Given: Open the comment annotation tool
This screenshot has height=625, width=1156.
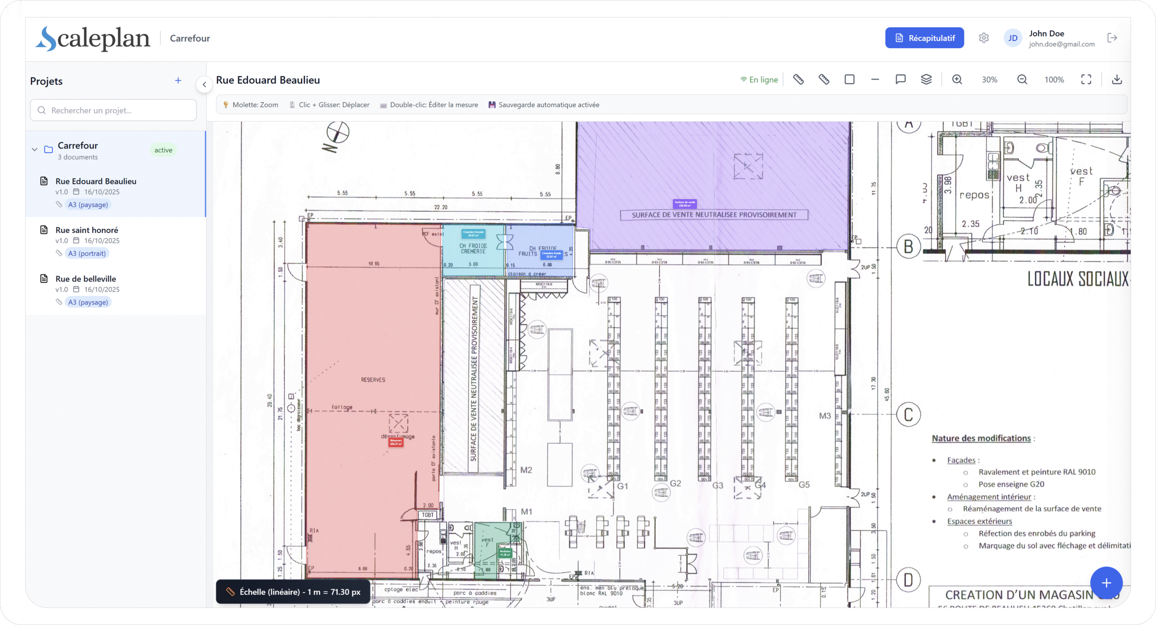Looking at the screenshot, I should click(900, 79).
